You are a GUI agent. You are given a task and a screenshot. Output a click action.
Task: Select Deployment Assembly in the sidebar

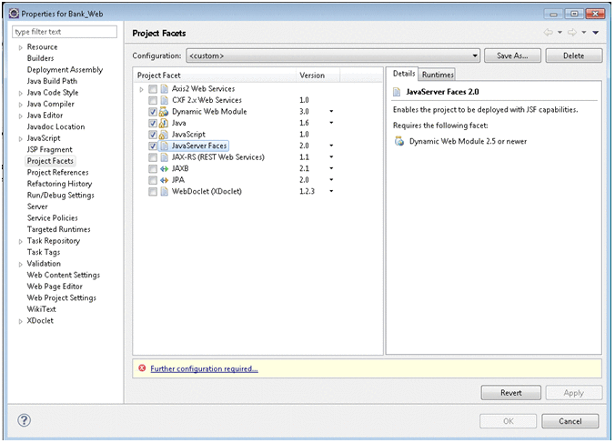65,70
